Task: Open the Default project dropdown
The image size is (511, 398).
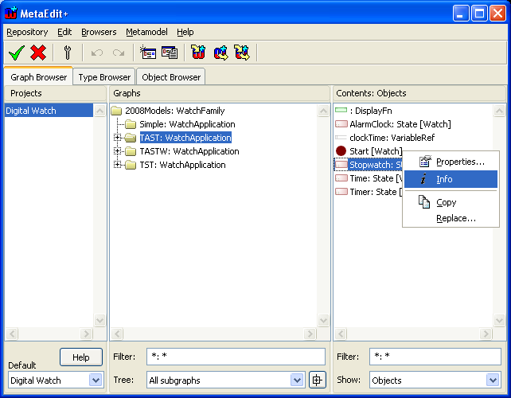Action: click(96, 380)
